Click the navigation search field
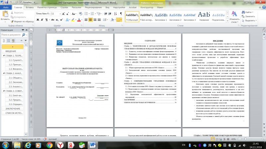This screenshot has width=266, height=149. (x=11, y=35)
